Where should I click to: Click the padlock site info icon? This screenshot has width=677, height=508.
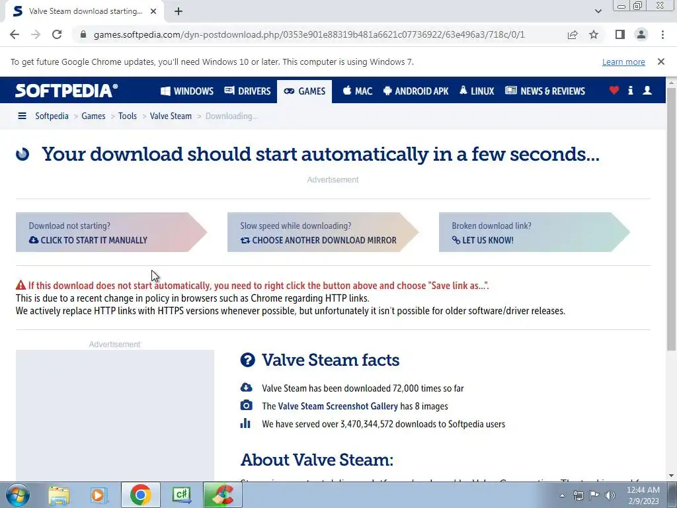tap(83, 34)
